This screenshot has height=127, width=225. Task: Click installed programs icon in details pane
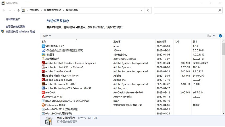(49, 121)
